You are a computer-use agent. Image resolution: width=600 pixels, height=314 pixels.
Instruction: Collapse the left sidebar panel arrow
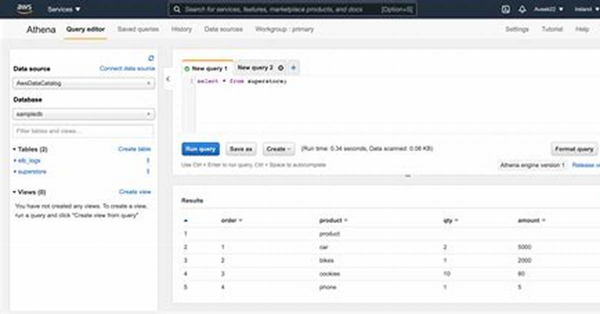tap(167, 79)
